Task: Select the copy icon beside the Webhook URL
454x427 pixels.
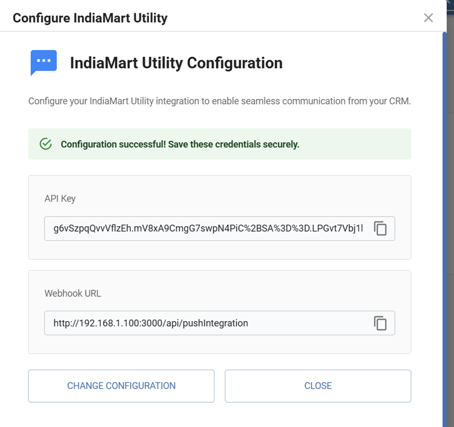Action: (381, 323)
